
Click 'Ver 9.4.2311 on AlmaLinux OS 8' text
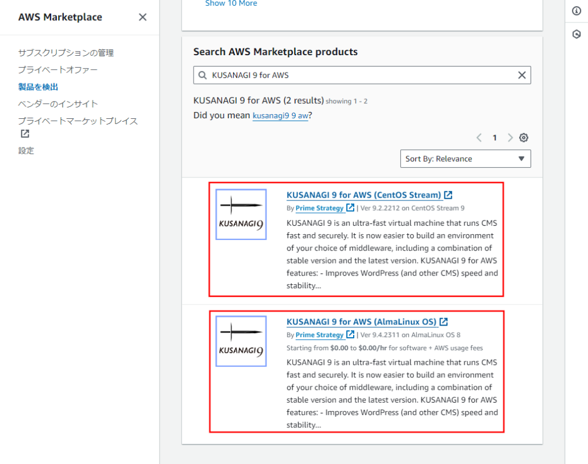(410, 335)
